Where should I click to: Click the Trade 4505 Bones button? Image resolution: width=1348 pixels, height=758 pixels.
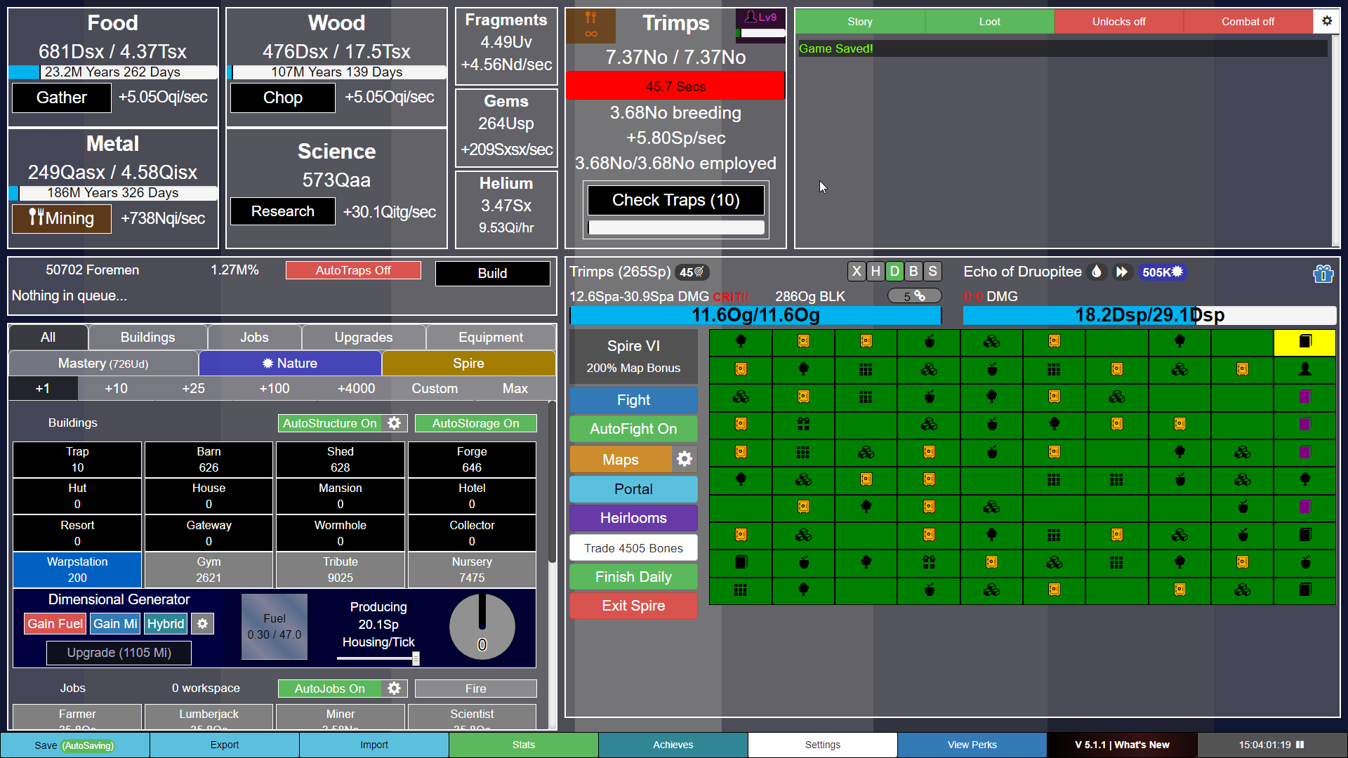(x=633, y=547)
